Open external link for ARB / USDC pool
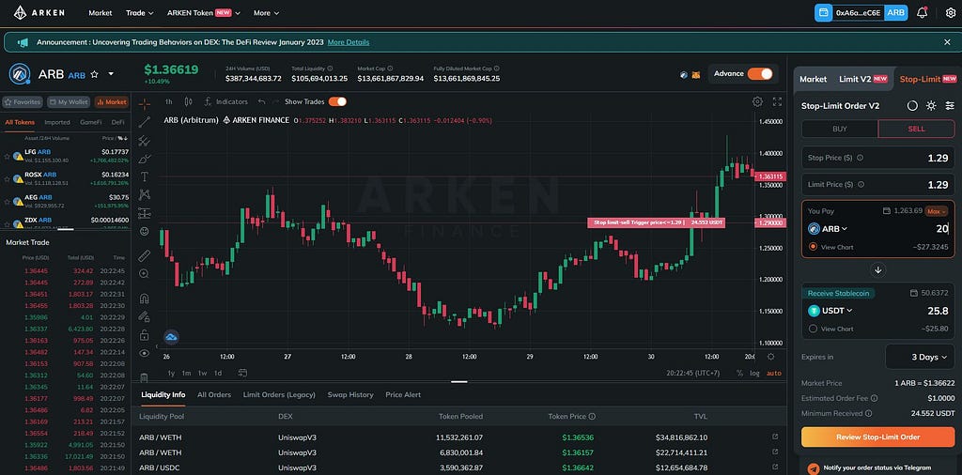The height and width of the screenshot is (475, 962). tap(775, 468)
